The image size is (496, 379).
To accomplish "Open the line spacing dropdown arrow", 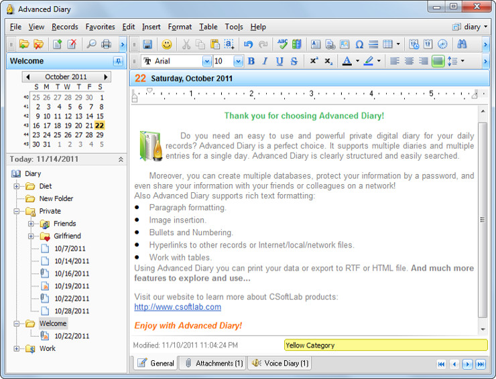I will click(462, 61).
